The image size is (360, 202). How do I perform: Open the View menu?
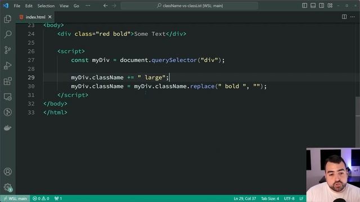[64, 6]
